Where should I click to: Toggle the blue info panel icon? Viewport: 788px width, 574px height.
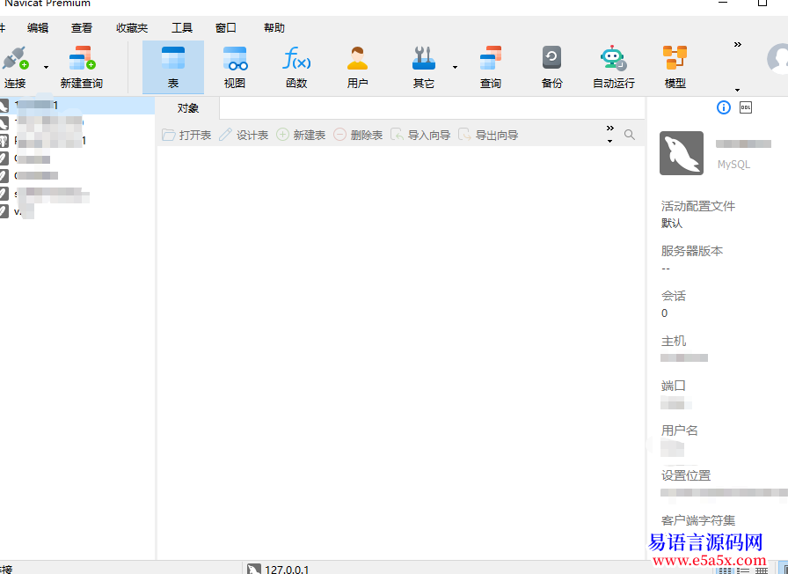tap(724, 107)
